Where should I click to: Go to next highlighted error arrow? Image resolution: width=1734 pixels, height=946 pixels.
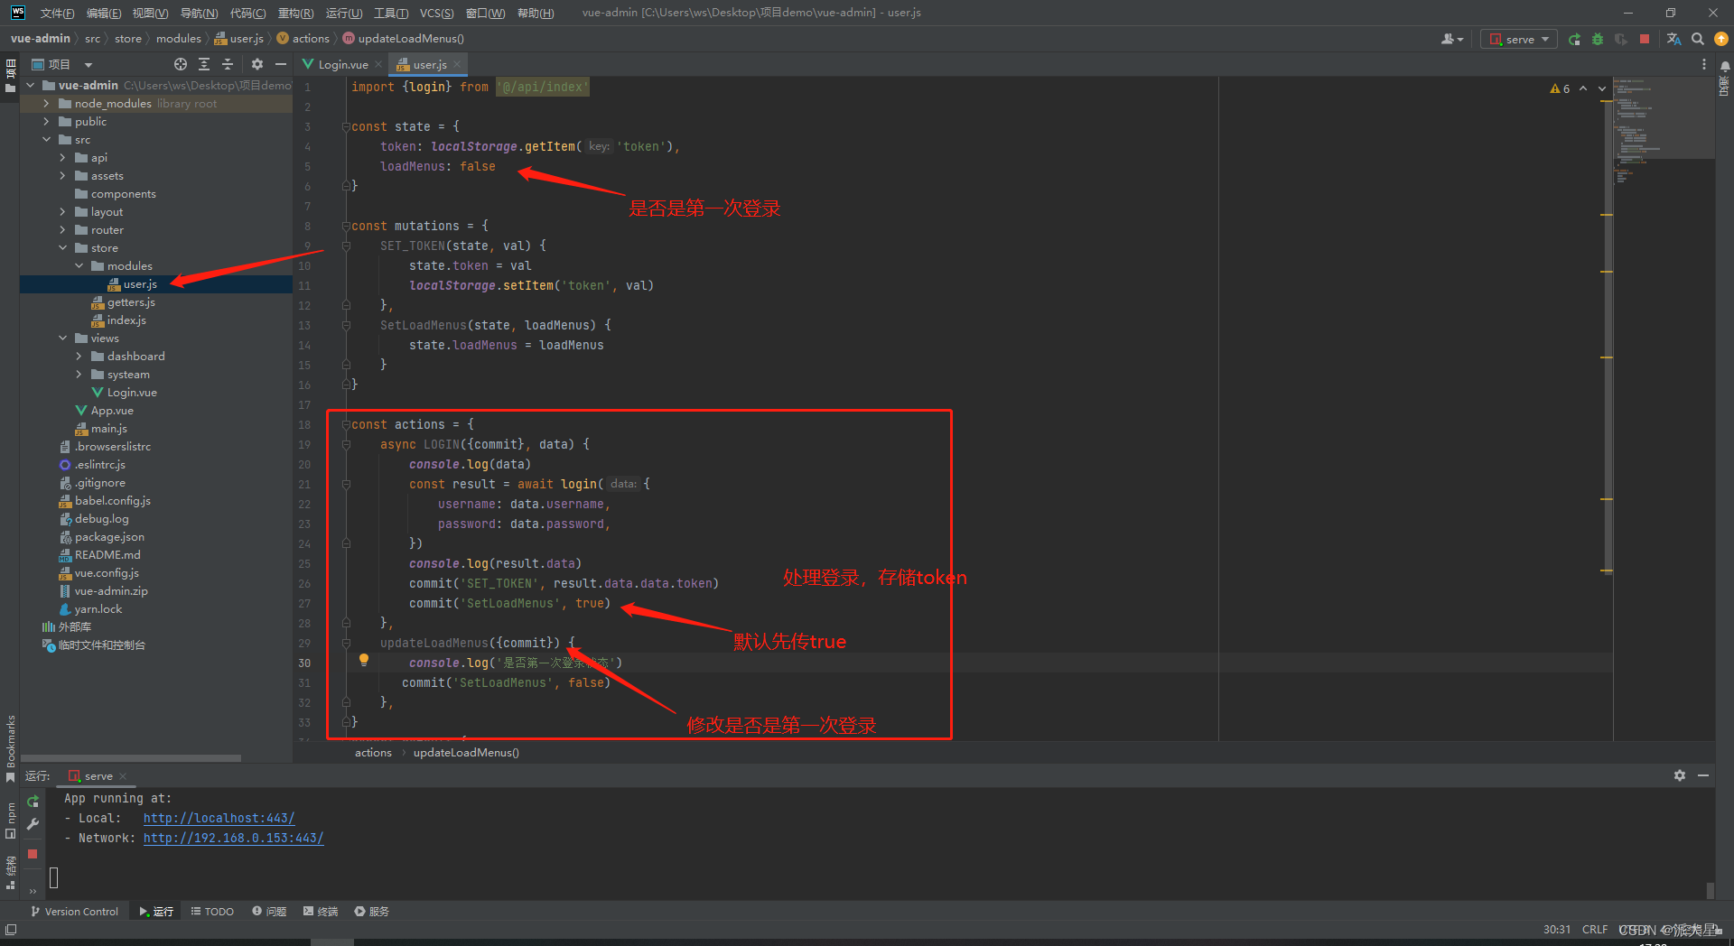[1602, 88]
